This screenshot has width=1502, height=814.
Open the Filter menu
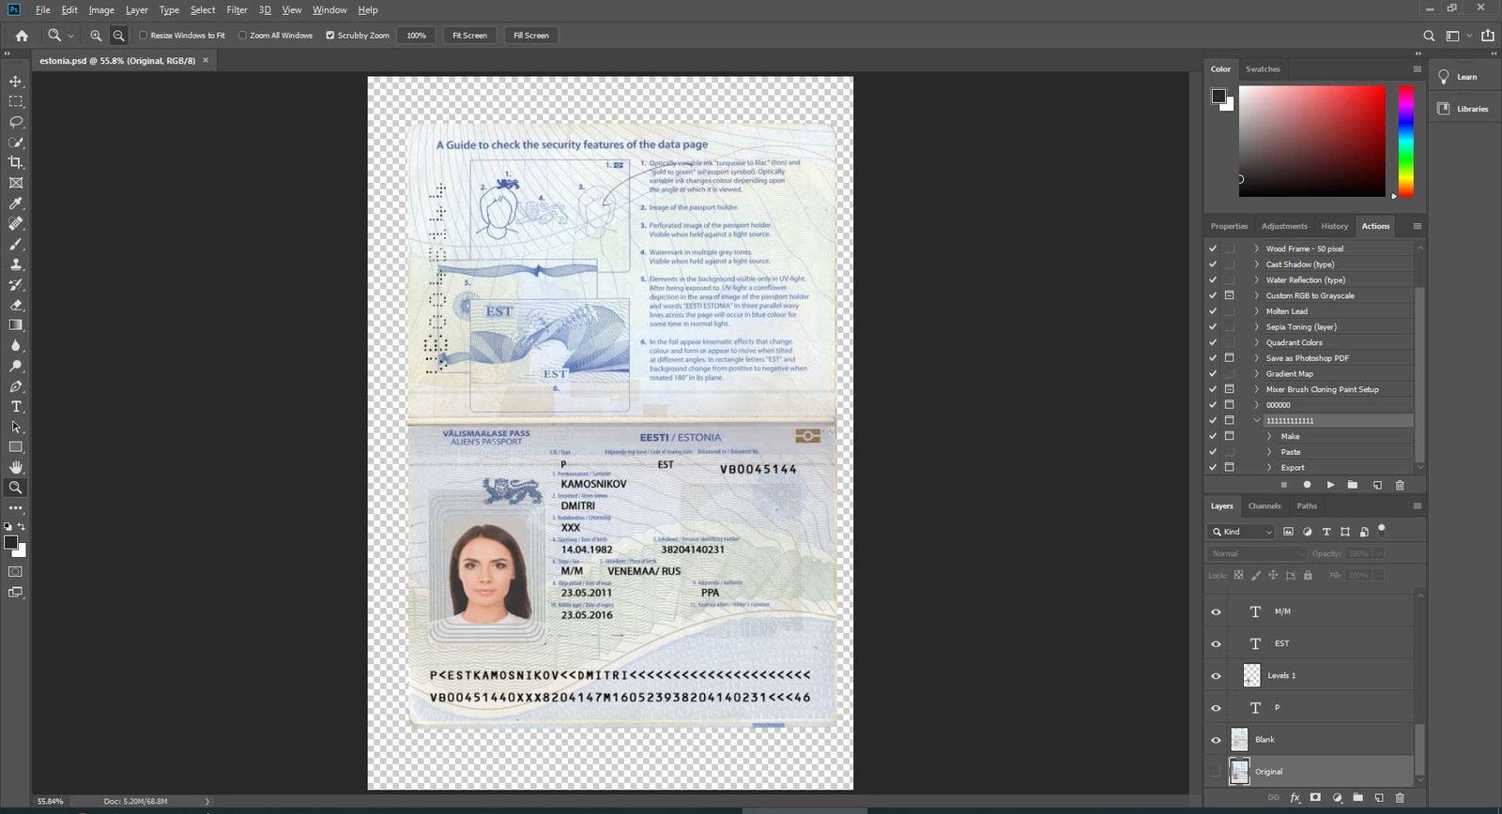237,10
